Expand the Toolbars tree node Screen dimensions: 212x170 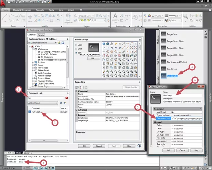33,63
